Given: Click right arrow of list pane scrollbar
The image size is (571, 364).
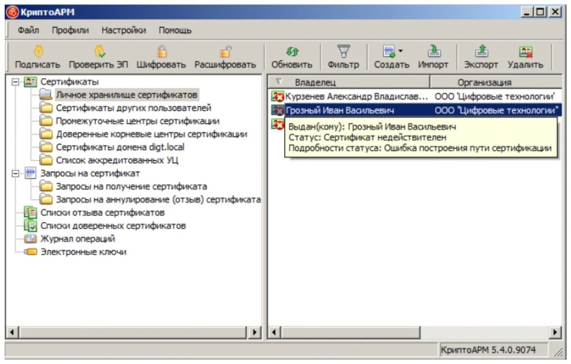Looking at the screenshot, I should 555,332.
